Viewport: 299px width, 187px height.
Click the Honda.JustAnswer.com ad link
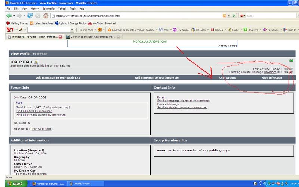point(150,42)
